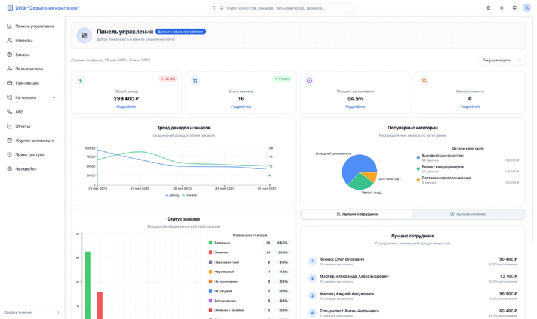
Task: Switch to the Лучшие клиенты tab
Action: (x=468, y=214)
